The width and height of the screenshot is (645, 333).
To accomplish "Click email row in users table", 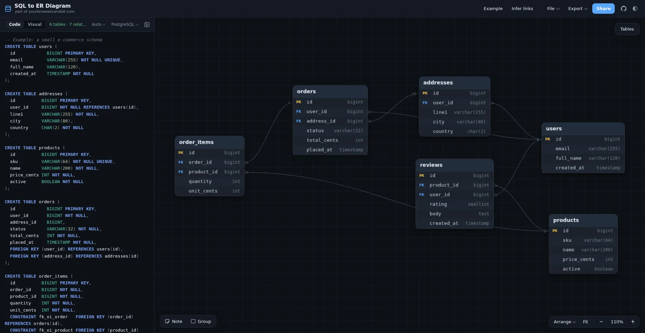I will click(x=583, y=149).
